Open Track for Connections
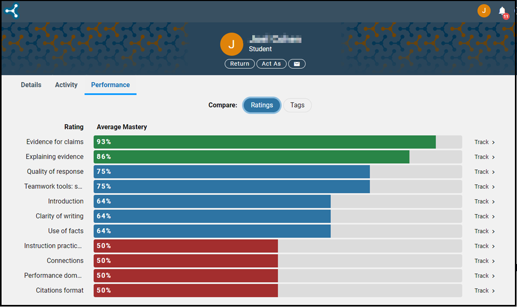Image resolution: width=517 pixels, height=307 pixels. pos(484,261)
